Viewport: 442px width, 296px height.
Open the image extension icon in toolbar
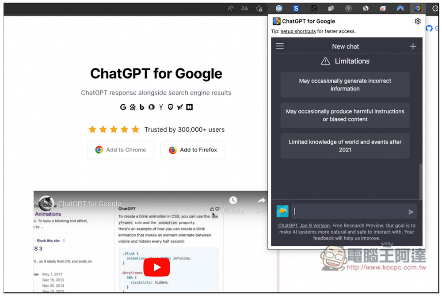[x=313, y=8]
